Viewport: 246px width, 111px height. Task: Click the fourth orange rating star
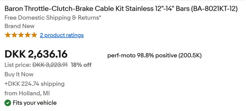[x=28, y=35]
